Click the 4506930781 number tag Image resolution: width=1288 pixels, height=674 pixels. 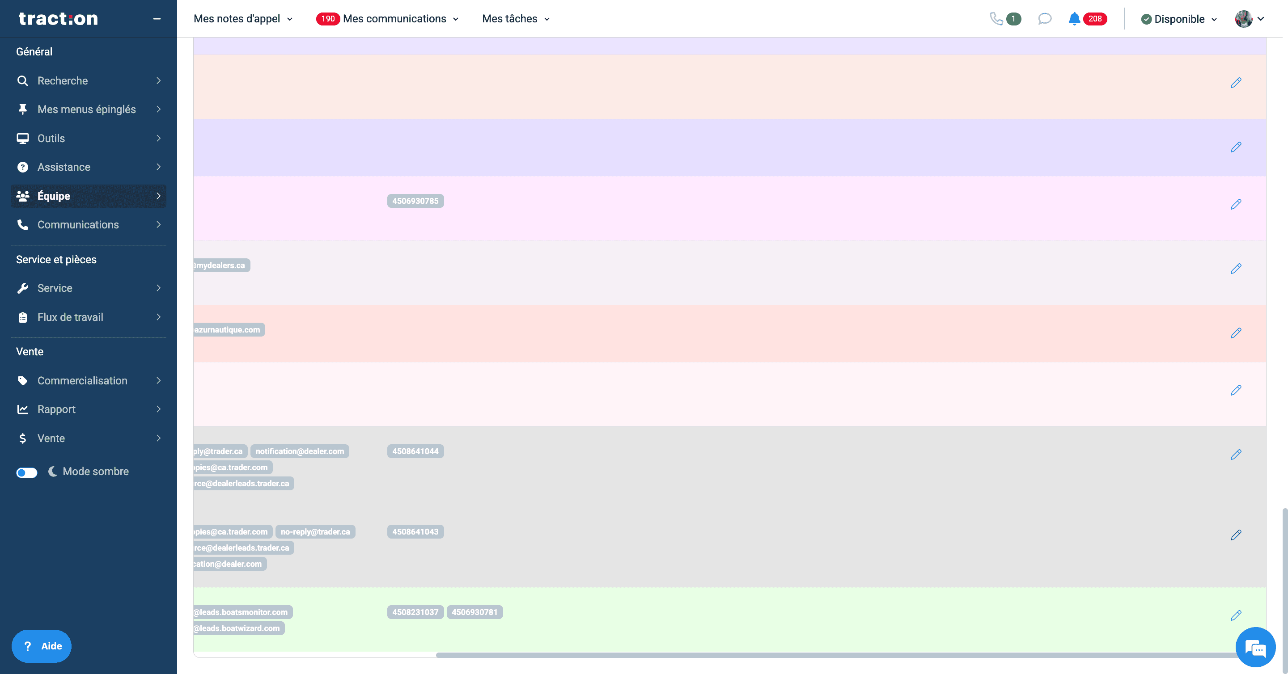[475, 612]
